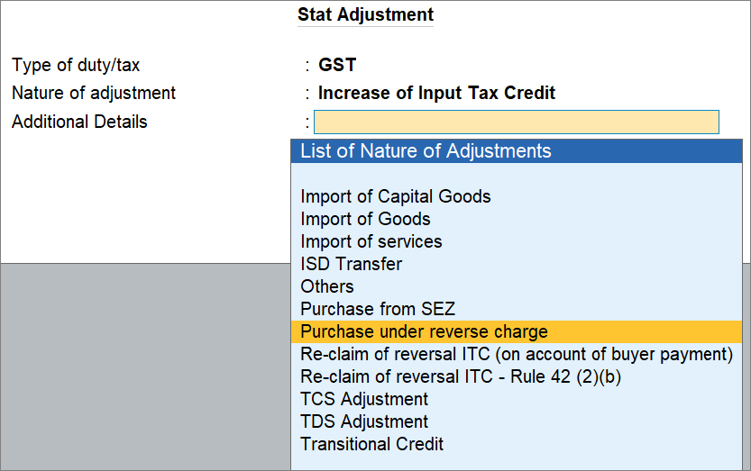Pick ISD Transfer in adjustments list

351,264
